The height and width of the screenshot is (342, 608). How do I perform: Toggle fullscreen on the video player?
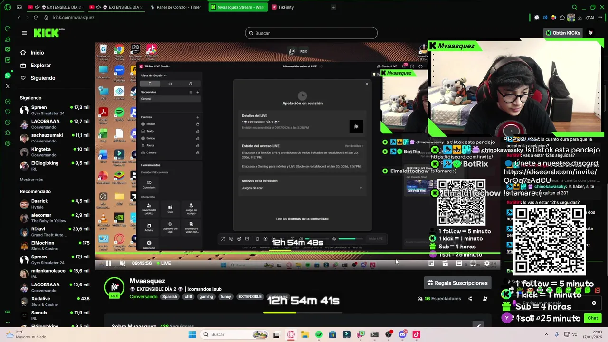click(x=473, y=263)
